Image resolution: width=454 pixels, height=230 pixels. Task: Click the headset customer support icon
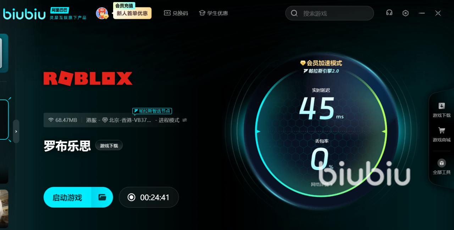(x=389, y=13)
